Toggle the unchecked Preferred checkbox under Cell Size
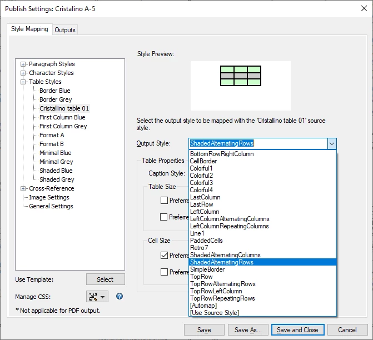The width and height of the screenshot is (373, 340). coord(164,272)
